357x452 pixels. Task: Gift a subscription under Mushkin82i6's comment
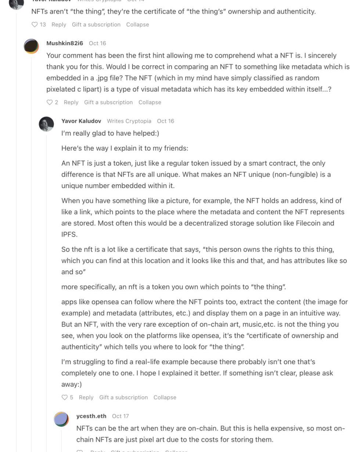coord(108,102)
